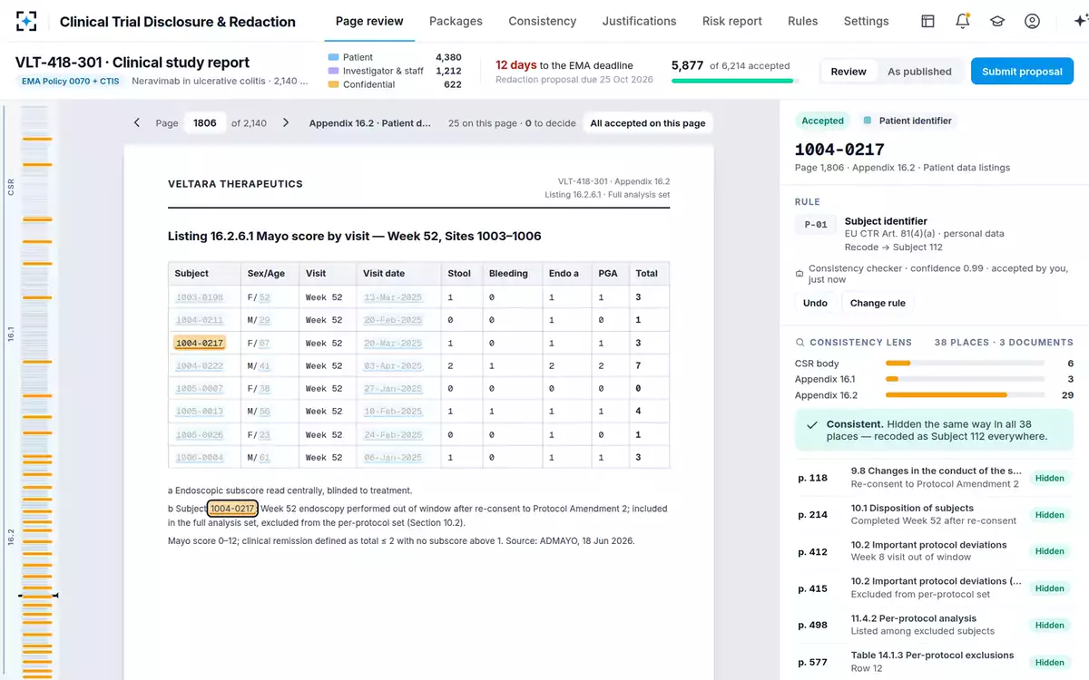This screenshot has width=1089, height=680.
Task: Open the Rules tab
Action: 802,21
